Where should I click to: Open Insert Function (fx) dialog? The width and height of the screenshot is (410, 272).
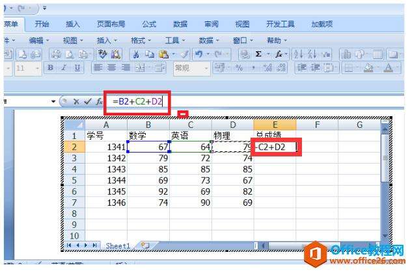point(99,102)
